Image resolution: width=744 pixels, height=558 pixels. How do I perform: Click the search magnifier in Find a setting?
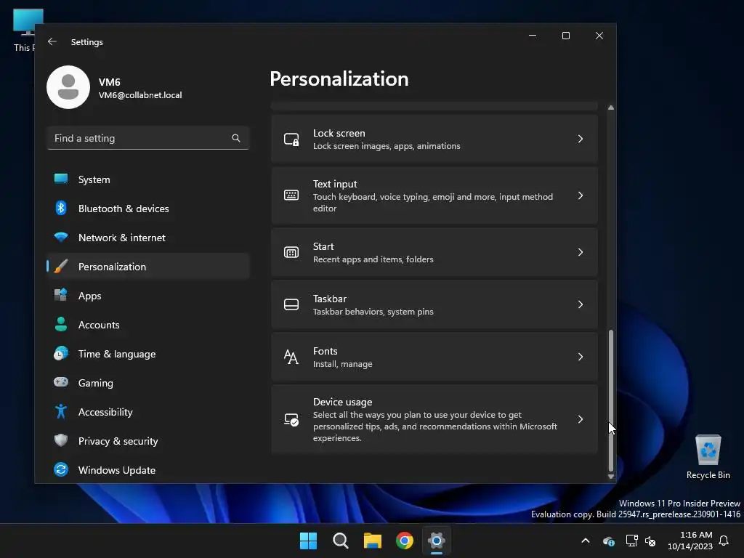click(x=236, y=138)
